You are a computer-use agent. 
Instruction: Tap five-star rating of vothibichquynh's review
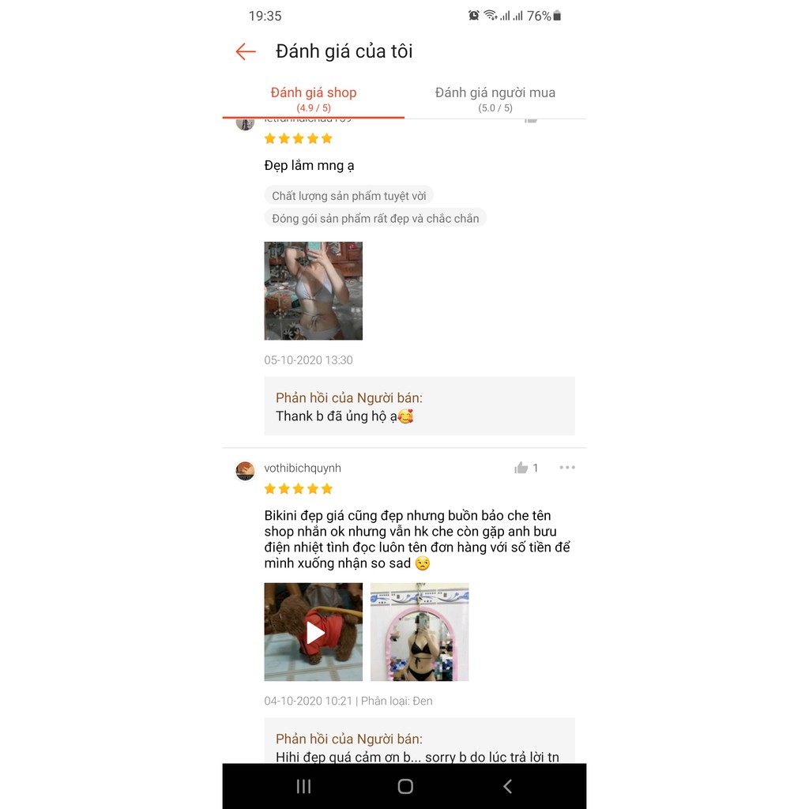pos(298,488)
